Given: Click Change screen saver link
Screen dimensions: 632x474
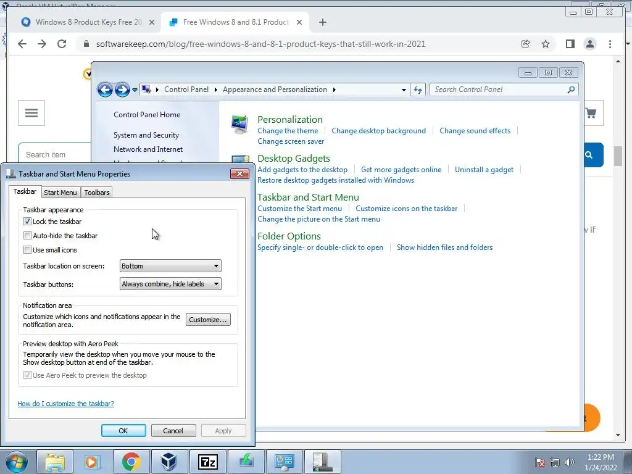Looking at the screenshot, I should pyautogui.click(x=291, y=141).
